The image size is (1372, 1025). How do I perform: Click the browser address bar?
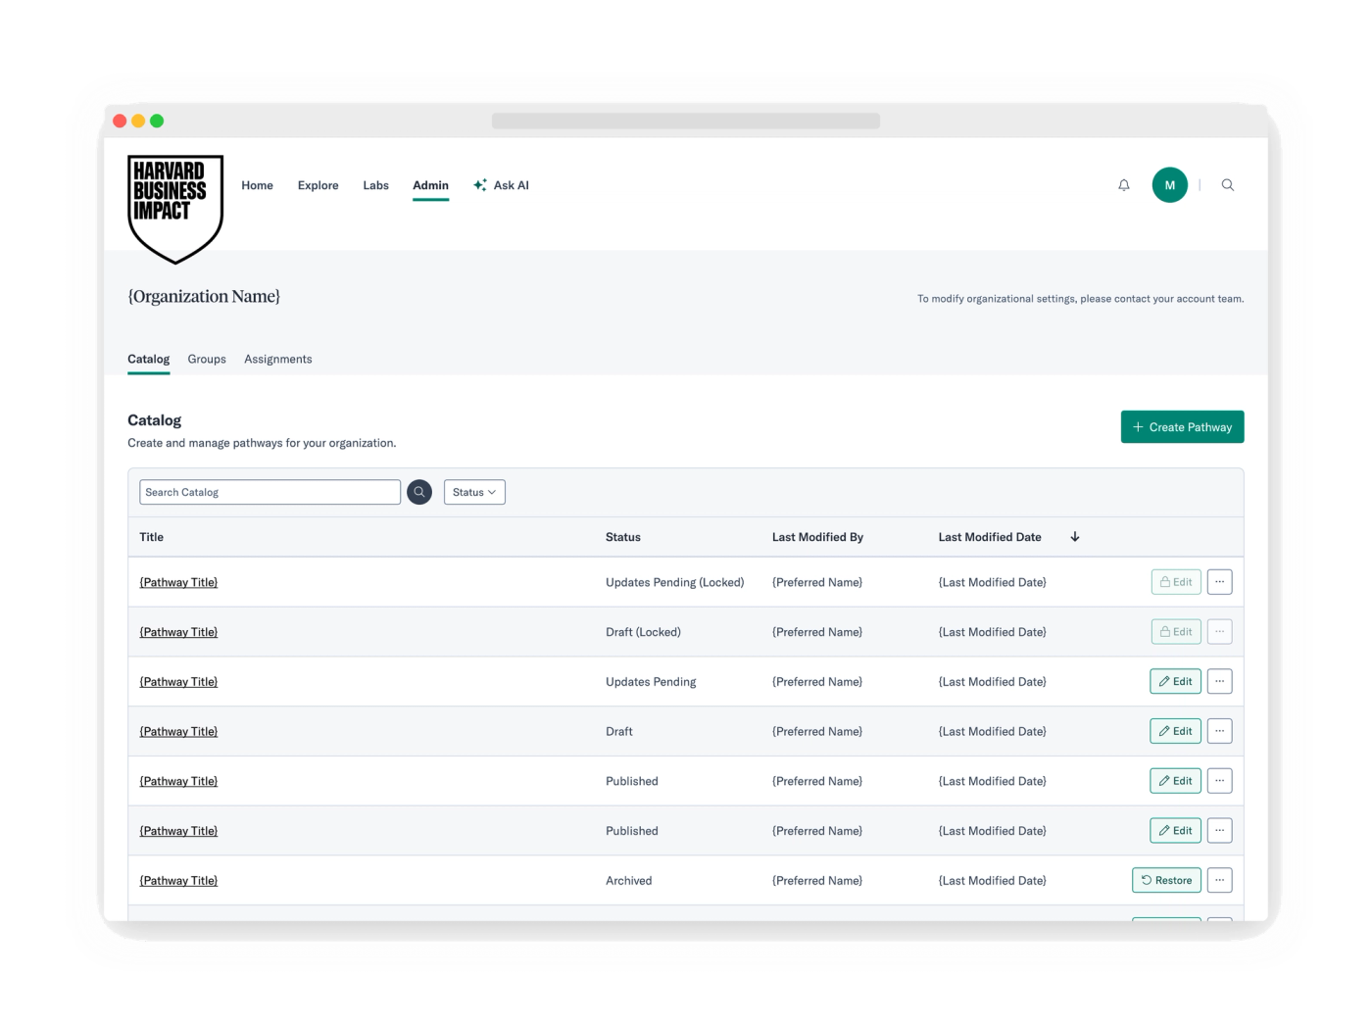pos(686,121)
